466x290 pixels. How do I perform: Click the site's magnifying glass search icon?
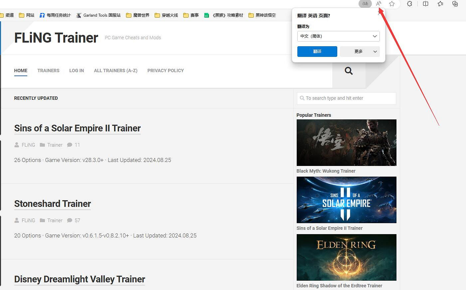tap(349, 71)
